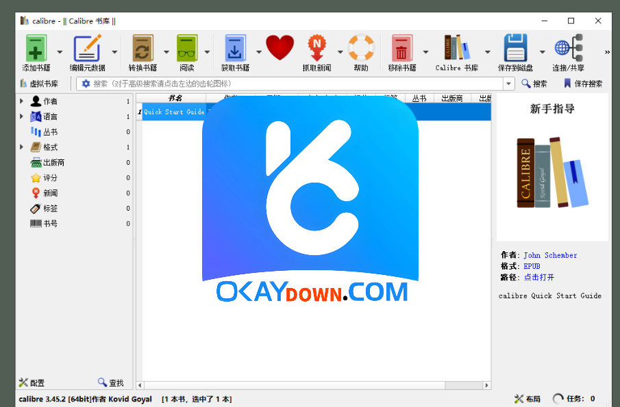
Task: Click the 移除书籍 remove books icon
Action: (x=402, y=48)
